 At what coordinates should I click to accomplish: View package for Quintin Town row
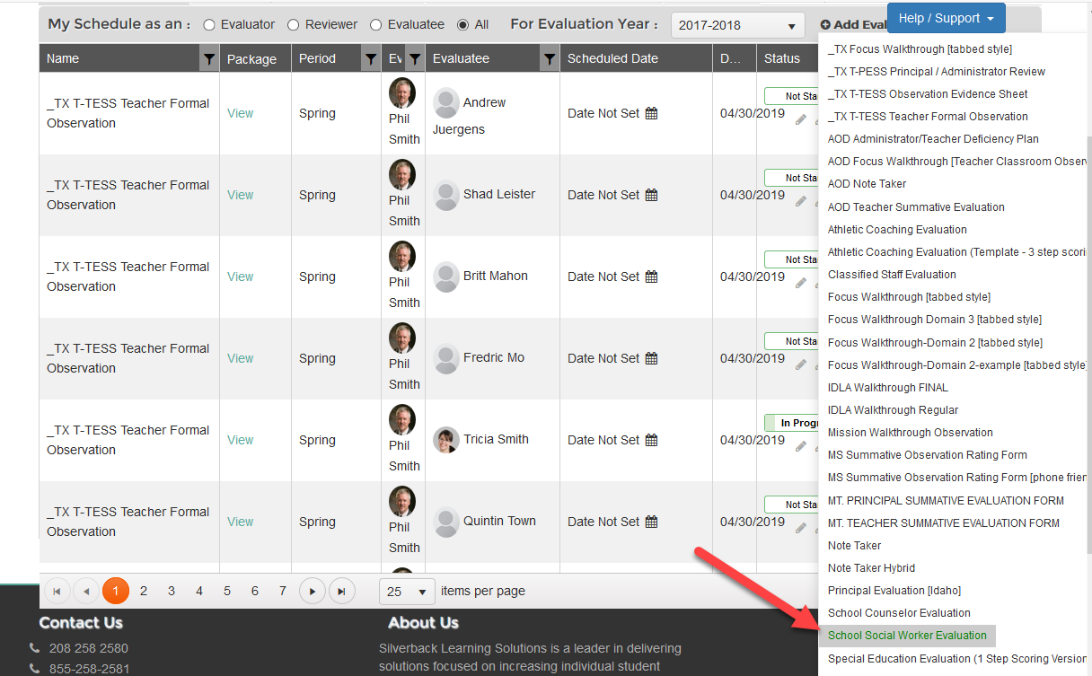[240, 522]
